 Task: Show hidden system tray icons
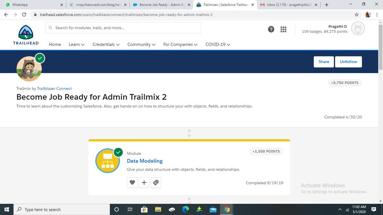point(340,209)
